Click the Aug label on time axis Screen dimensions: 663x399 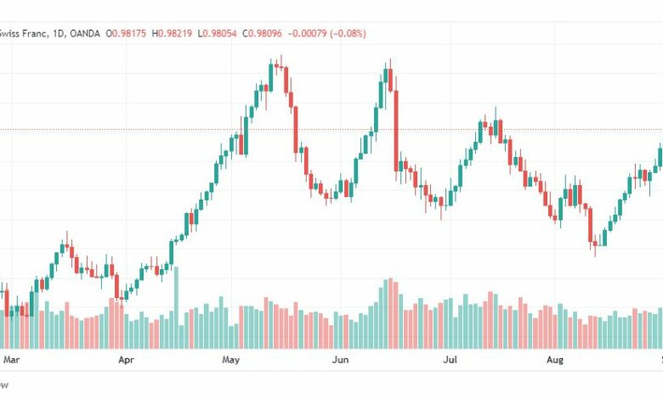pos(555,360)
